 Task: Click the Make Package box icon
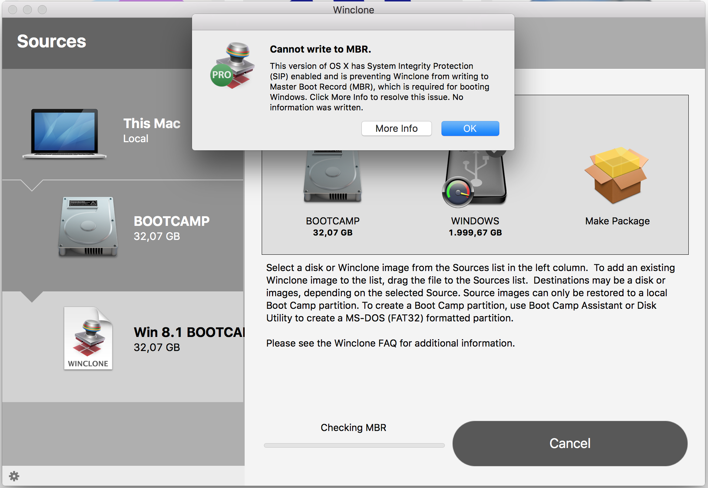click(x=616, y=175)
